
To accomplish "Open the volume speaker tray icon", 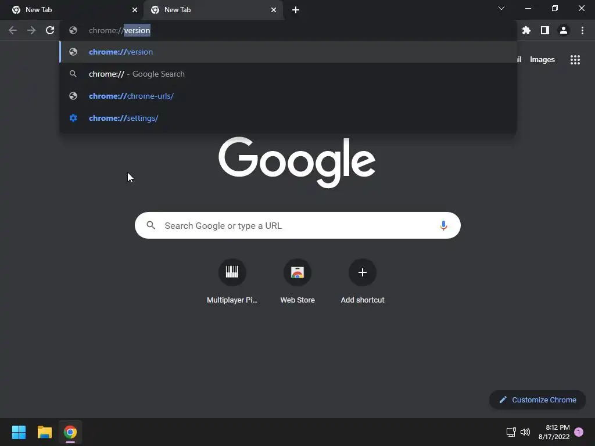I will tap(525, 432).
